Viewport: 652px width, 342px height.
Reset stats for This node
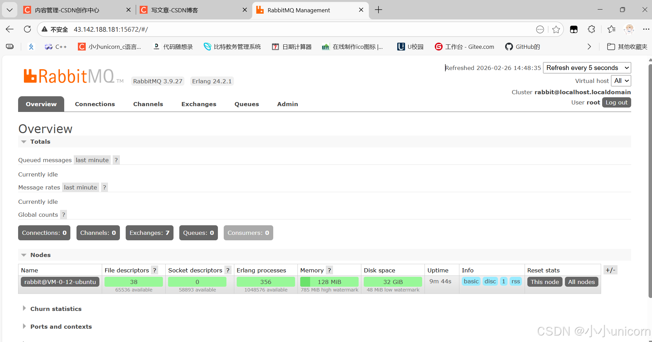(545, 282)
